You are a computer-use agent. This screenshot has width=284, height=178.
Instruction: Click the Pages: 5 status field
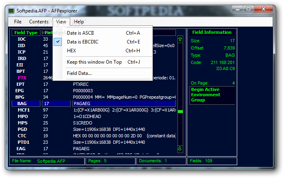[x=111, y=161]
